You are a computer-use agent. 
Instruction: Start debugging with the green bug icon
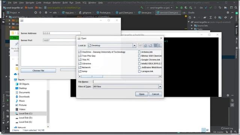pyautogui.click(x=181, y=7)
